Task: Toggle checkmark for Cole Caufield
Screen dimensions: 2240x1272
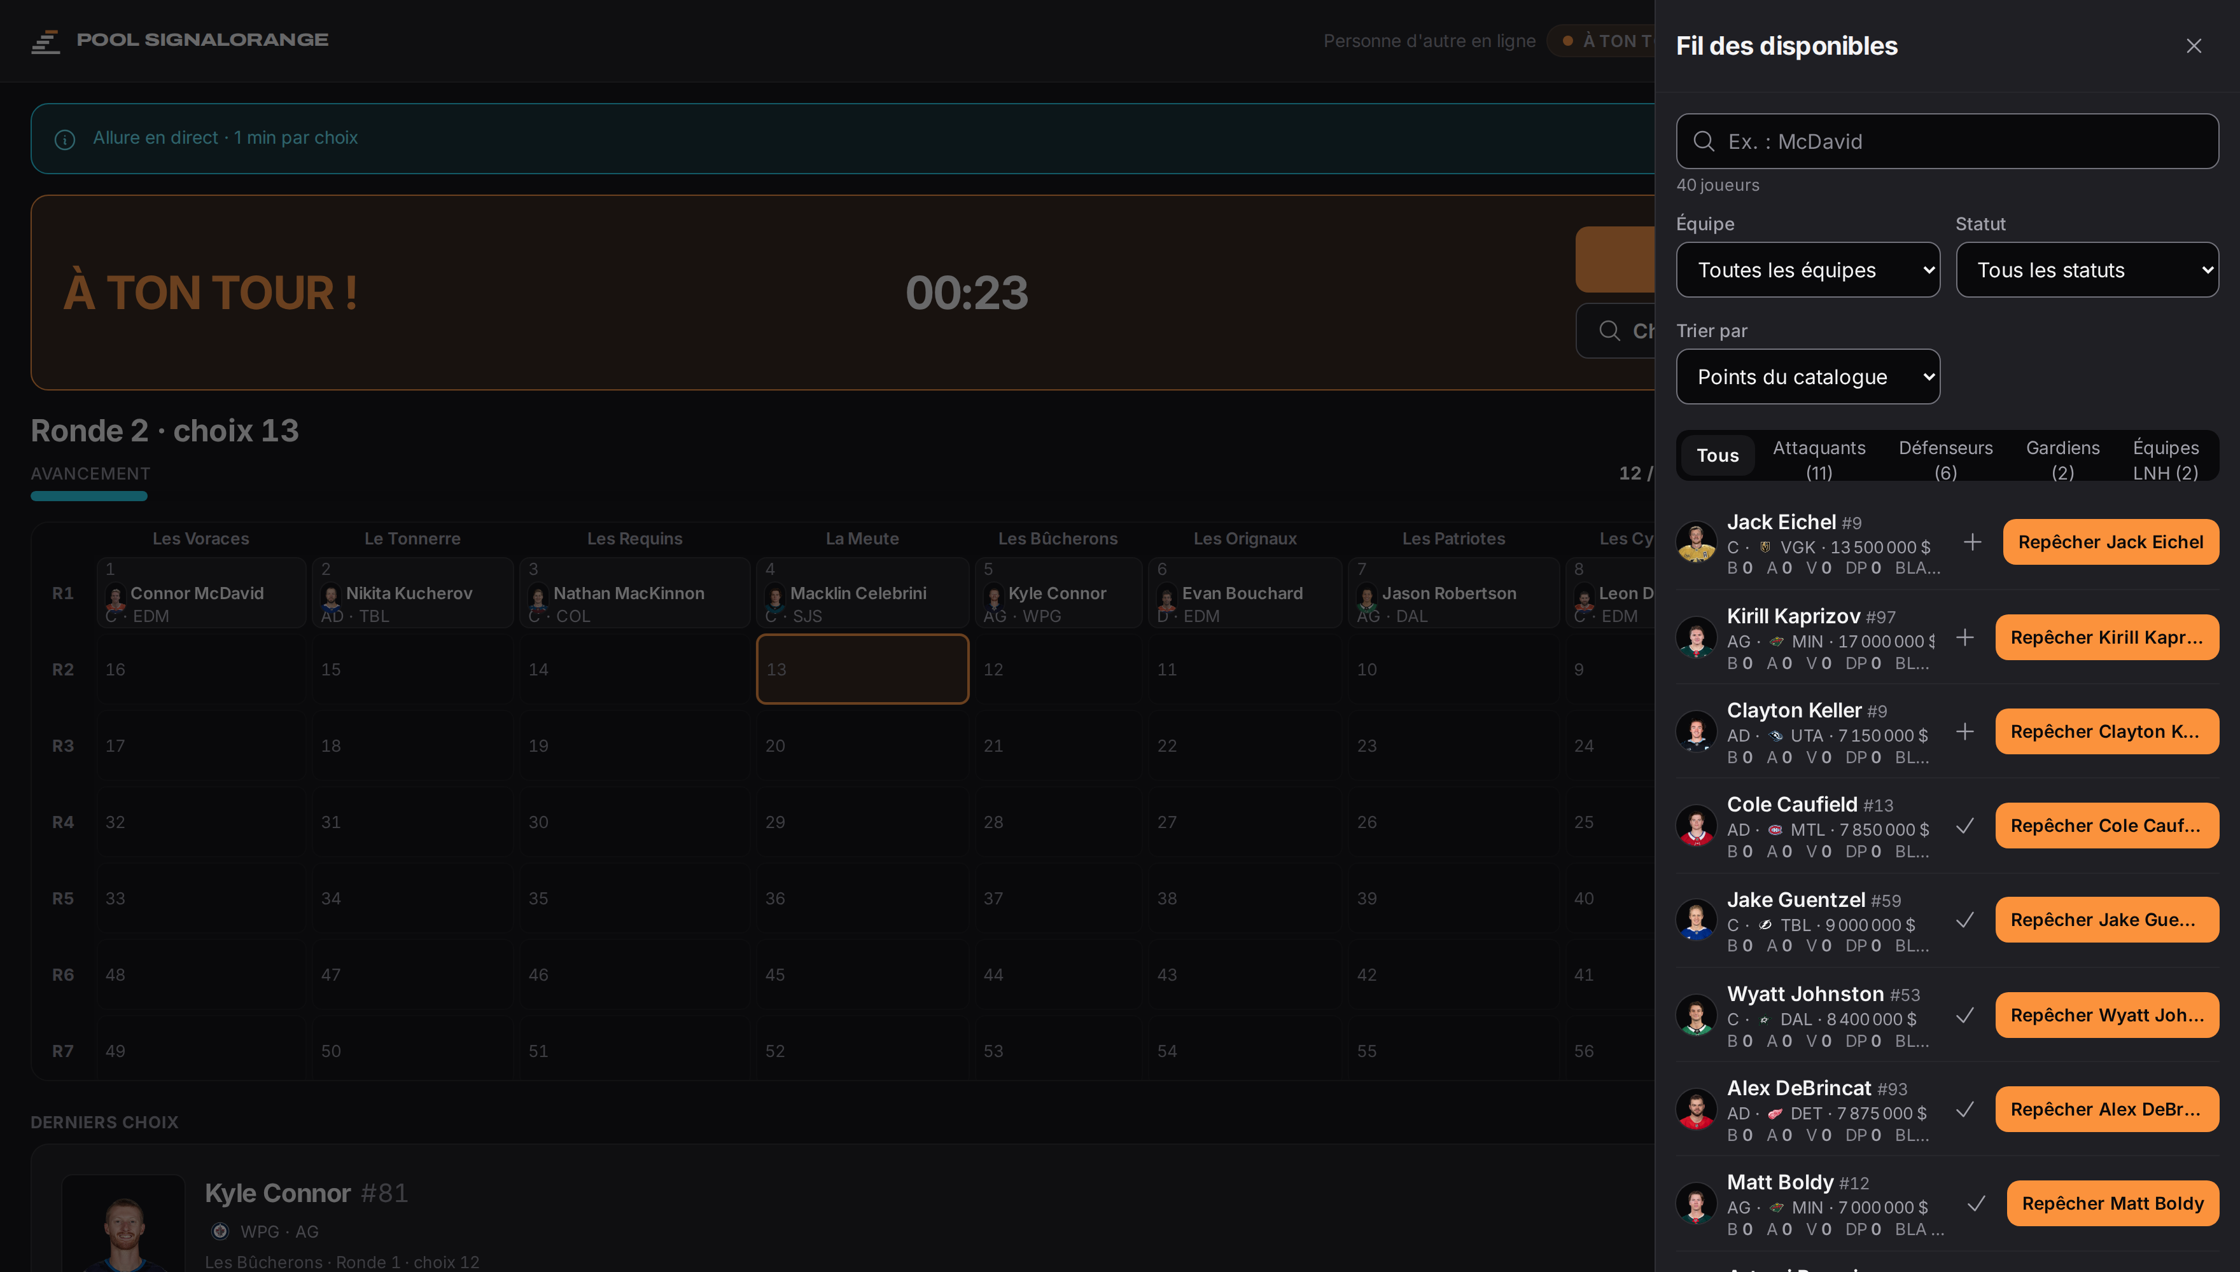Action: pos(1964,826)
